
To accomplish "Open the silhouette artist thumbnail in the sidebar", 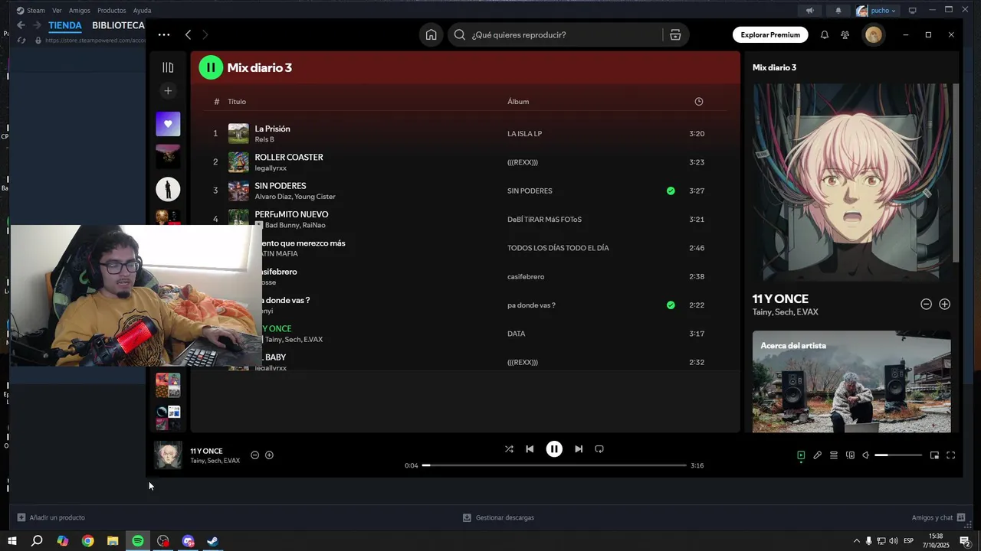I will coord(168,189).
